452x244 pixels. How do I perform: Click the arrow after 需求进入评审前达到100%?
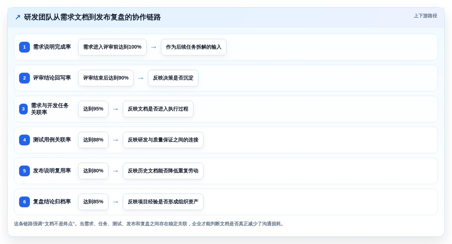pos(154,47)
